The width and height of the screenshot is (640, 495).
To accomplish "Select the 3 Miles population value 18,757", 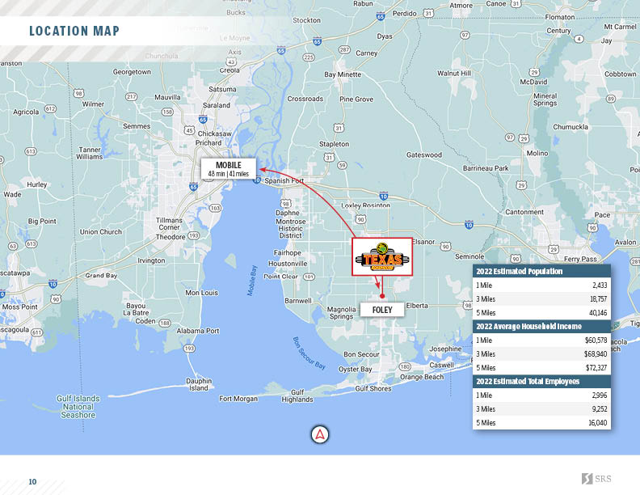I will tap(598, 299).
